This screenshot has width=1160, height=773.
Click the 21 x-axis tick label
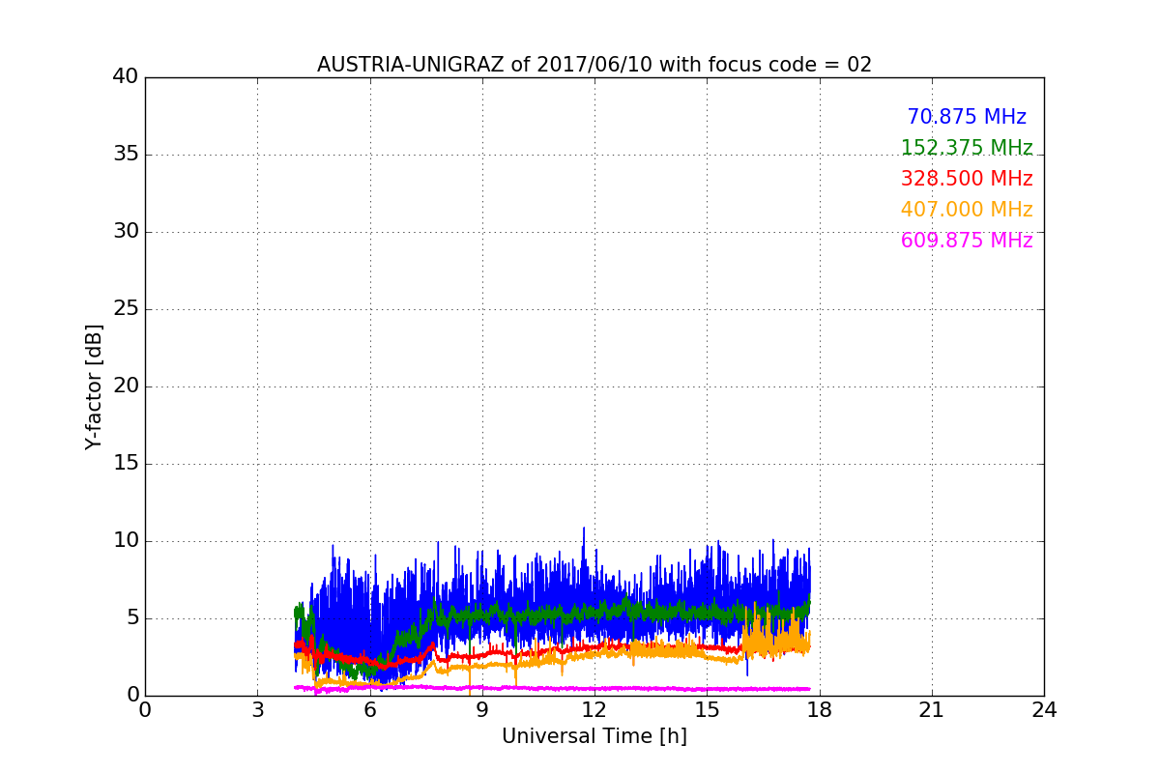coord(932,711)
